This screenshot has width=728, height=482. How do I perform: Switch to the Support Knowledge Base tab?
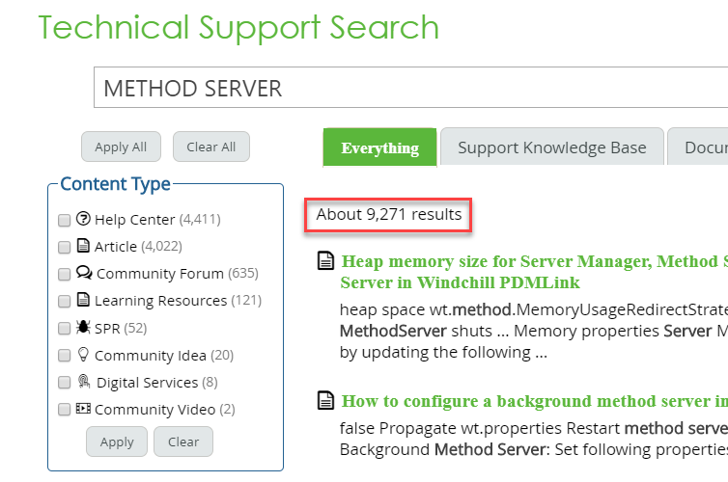551,147
